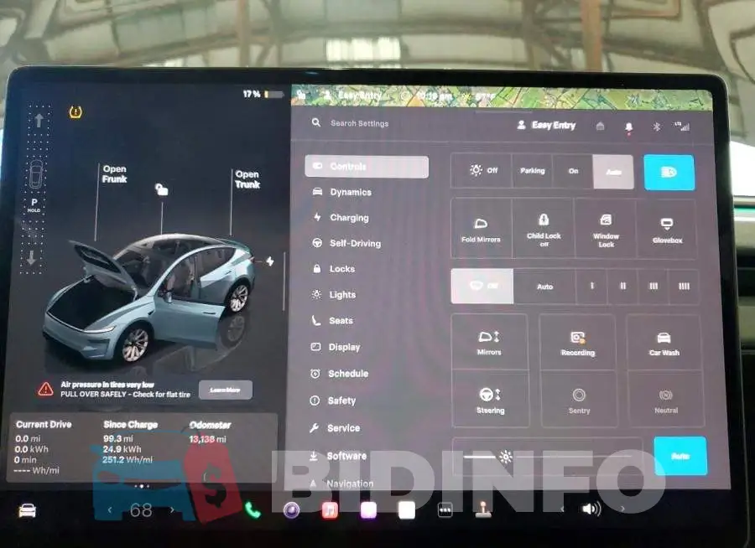755x548 pixels.
Task: Shift car into Neutral
Action: tap(666, 401)
